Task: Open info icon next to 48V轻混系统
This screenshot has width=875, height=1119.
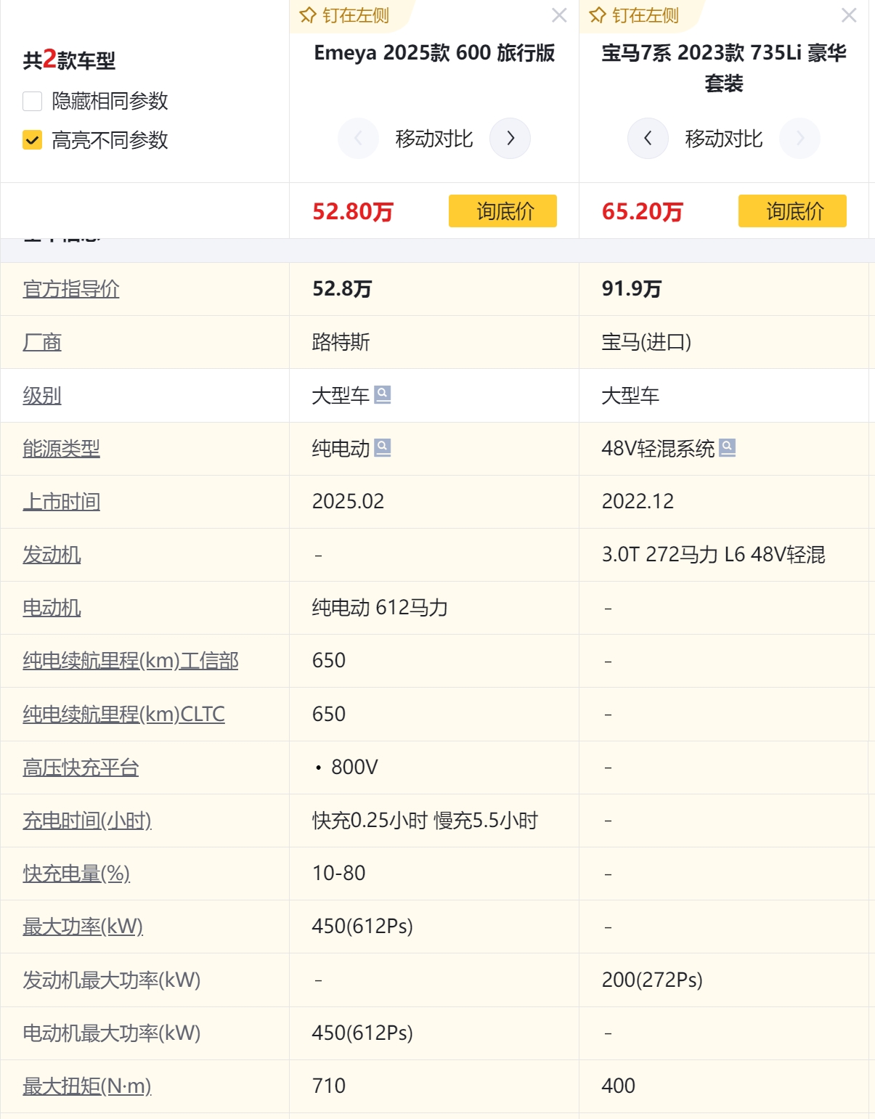Action: 728,448
